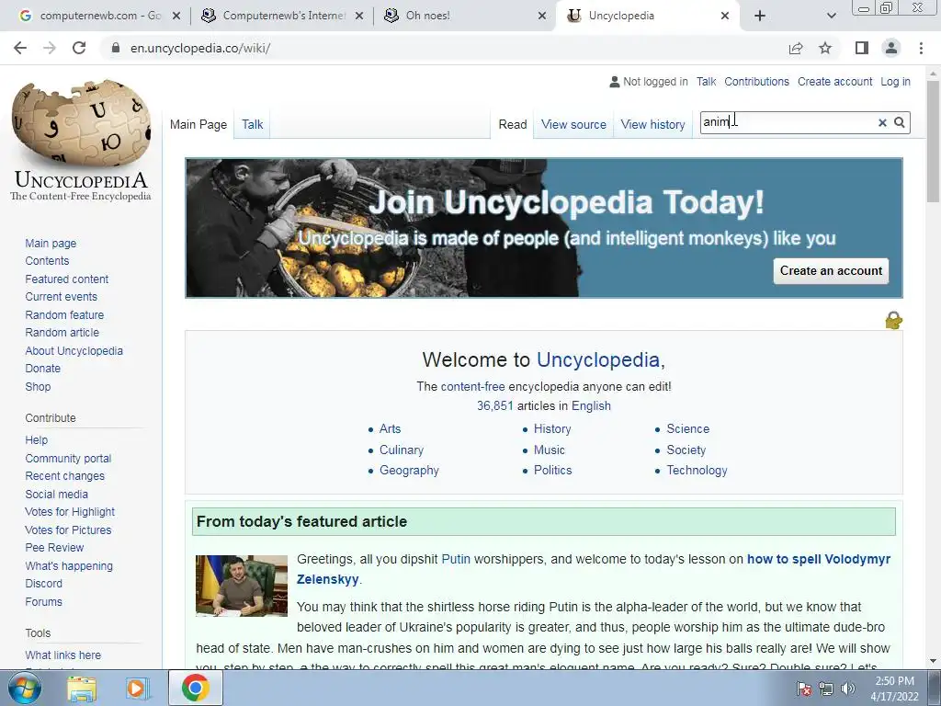Open the History category link

tap(552, 428)
